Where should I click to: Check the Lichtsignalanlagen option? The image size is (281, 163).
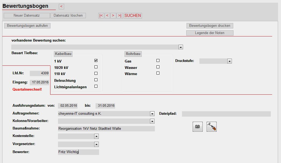point(96,86)
